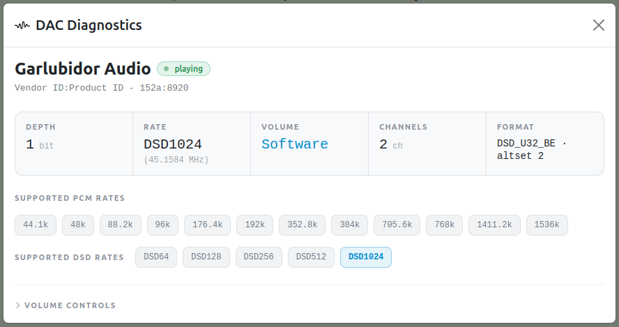Select the 176.4k PCM rate chip

point(207,225)
